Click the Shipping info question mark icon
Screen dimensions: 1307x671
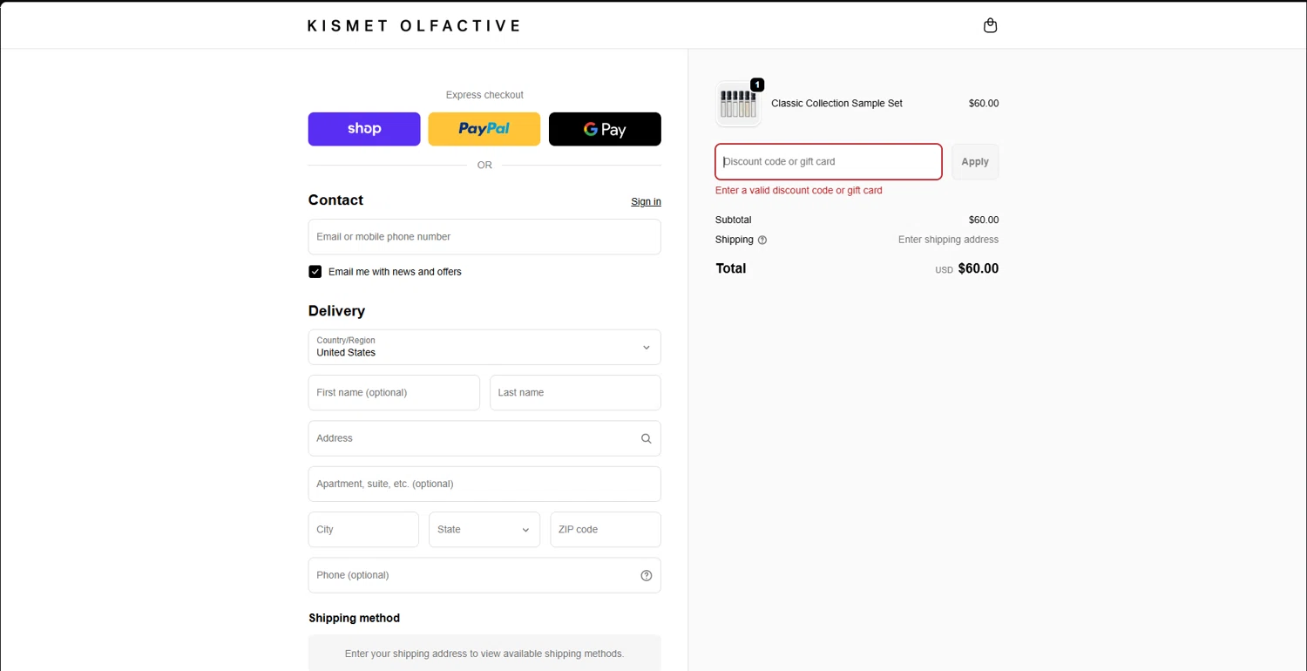coord(762,240)
